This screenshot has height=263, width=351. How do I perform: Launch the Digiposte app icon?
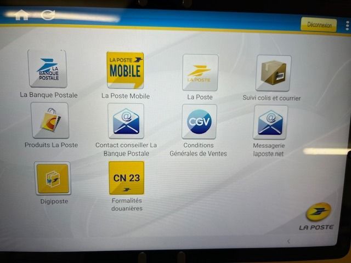tap(53, 178)
